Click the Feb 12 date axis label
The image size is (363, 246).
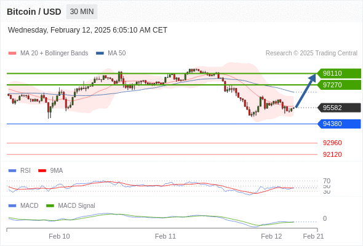coord(271,236)
